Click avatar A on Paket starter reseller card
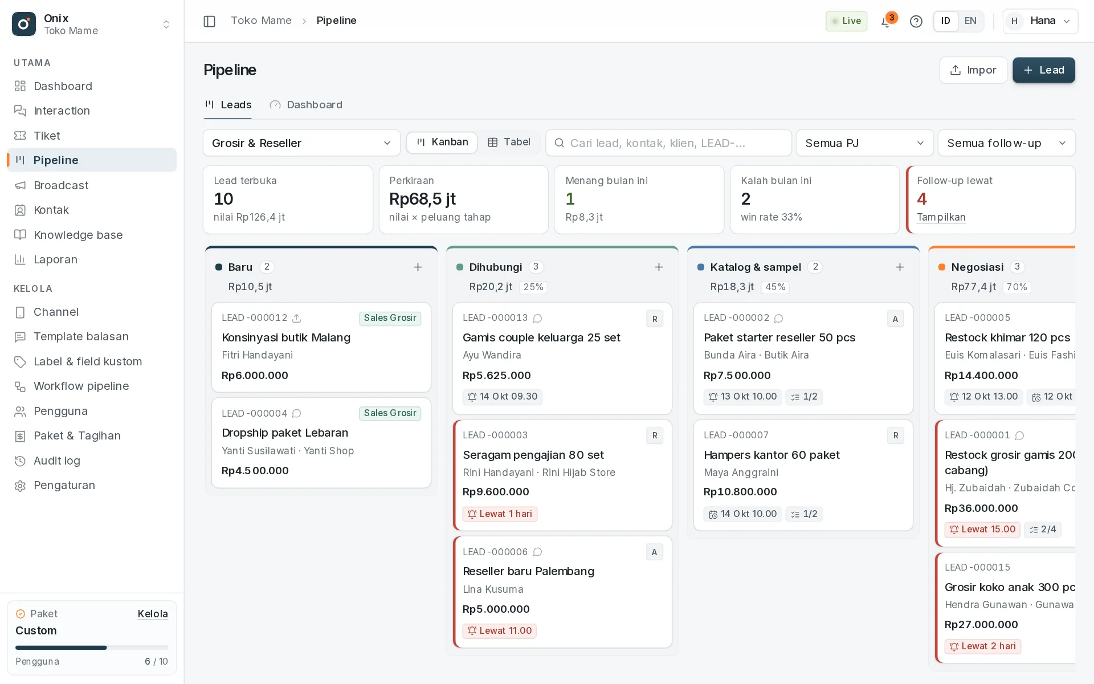The height and width of the screenshot is (684, 1094). coord(896,319)
